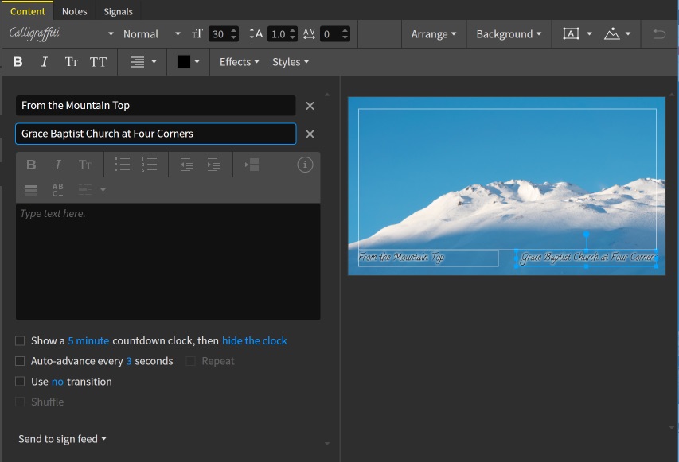Open the bulleted list option
This screenshot has width=679, height=462.
pyautogui.click(x=123, y=165)
